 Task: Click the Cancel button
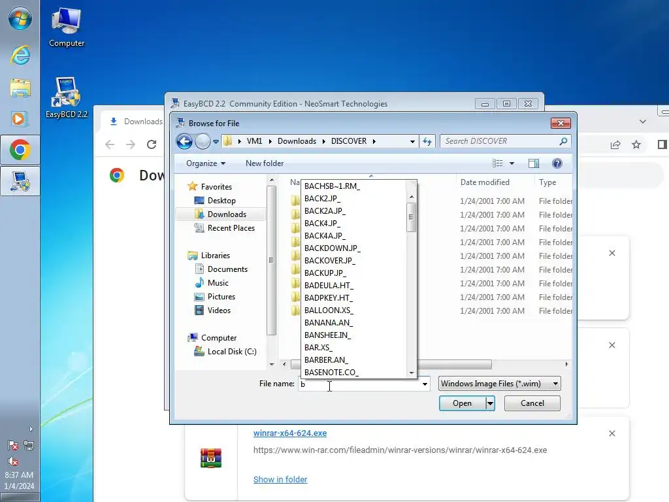pyautogui.click(x=532, y=403)
